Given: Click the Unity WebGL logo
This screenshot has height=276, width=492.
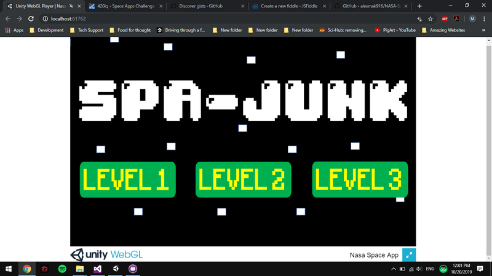Looking at the screenshot, I should [107, 254].
